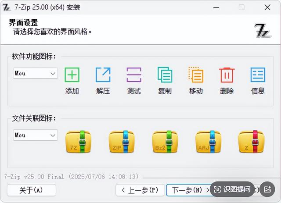Click the 删除 label text
Screen dimensions: 281x203
227,91
